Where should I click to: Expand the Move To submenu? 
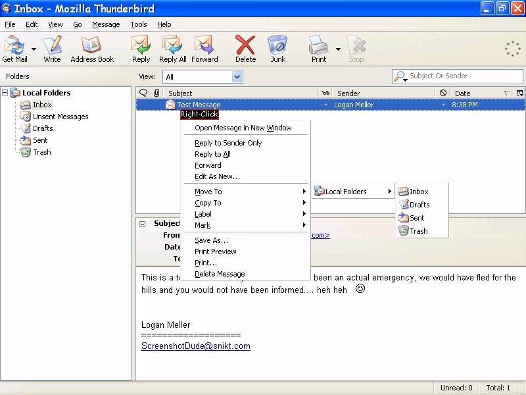point(245,192)
